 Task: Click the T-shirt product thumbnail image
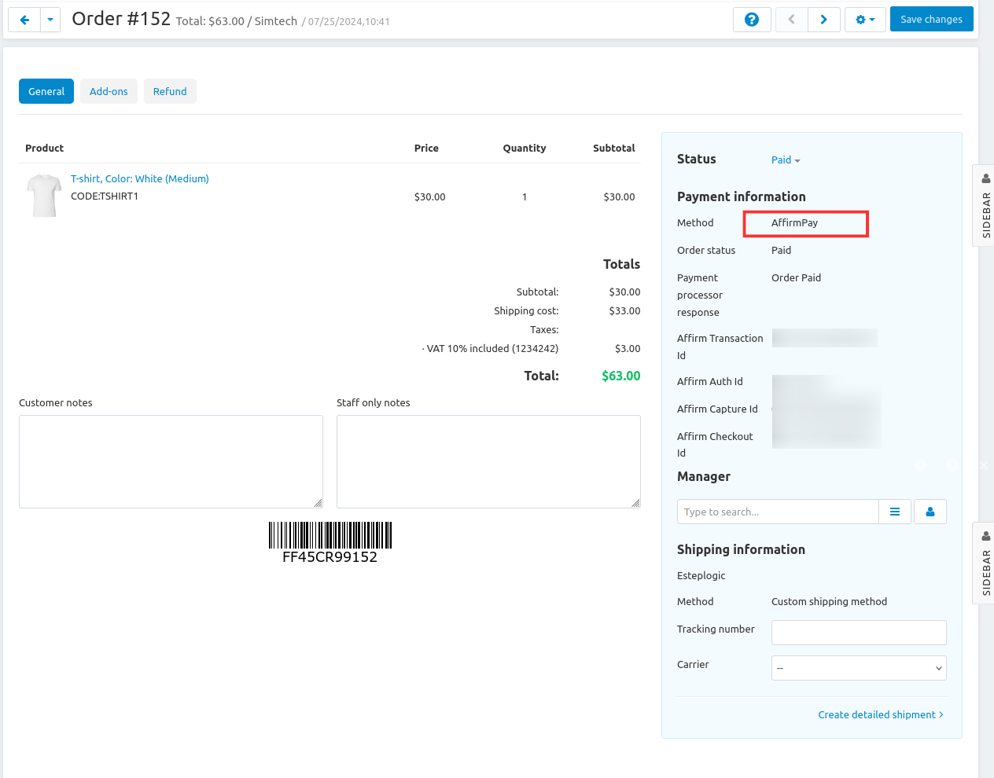44,194
